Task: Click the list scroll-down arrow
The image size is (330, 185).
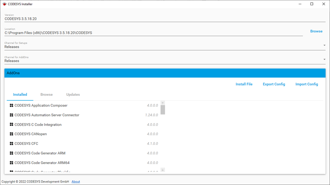Action: click(163, 170)
